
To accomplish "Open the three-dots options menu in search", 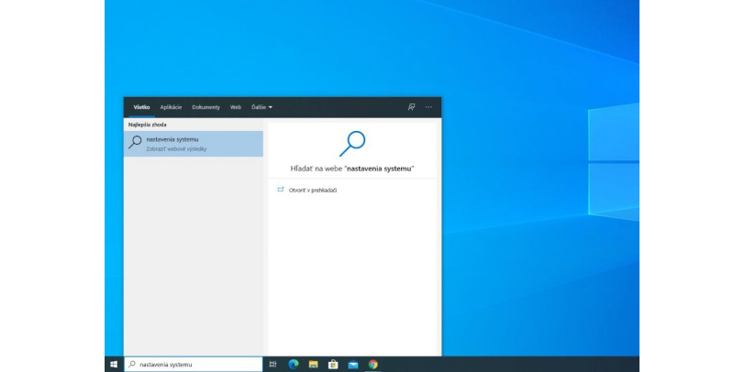I will 428,107.
